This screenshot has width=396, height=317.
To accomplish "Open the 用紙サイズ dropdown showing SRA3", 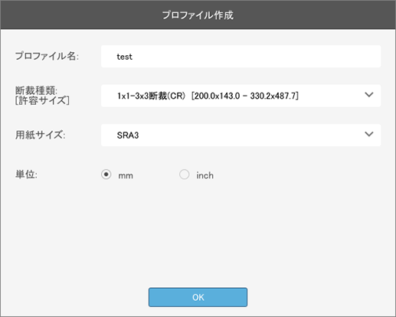I will 241,135.
